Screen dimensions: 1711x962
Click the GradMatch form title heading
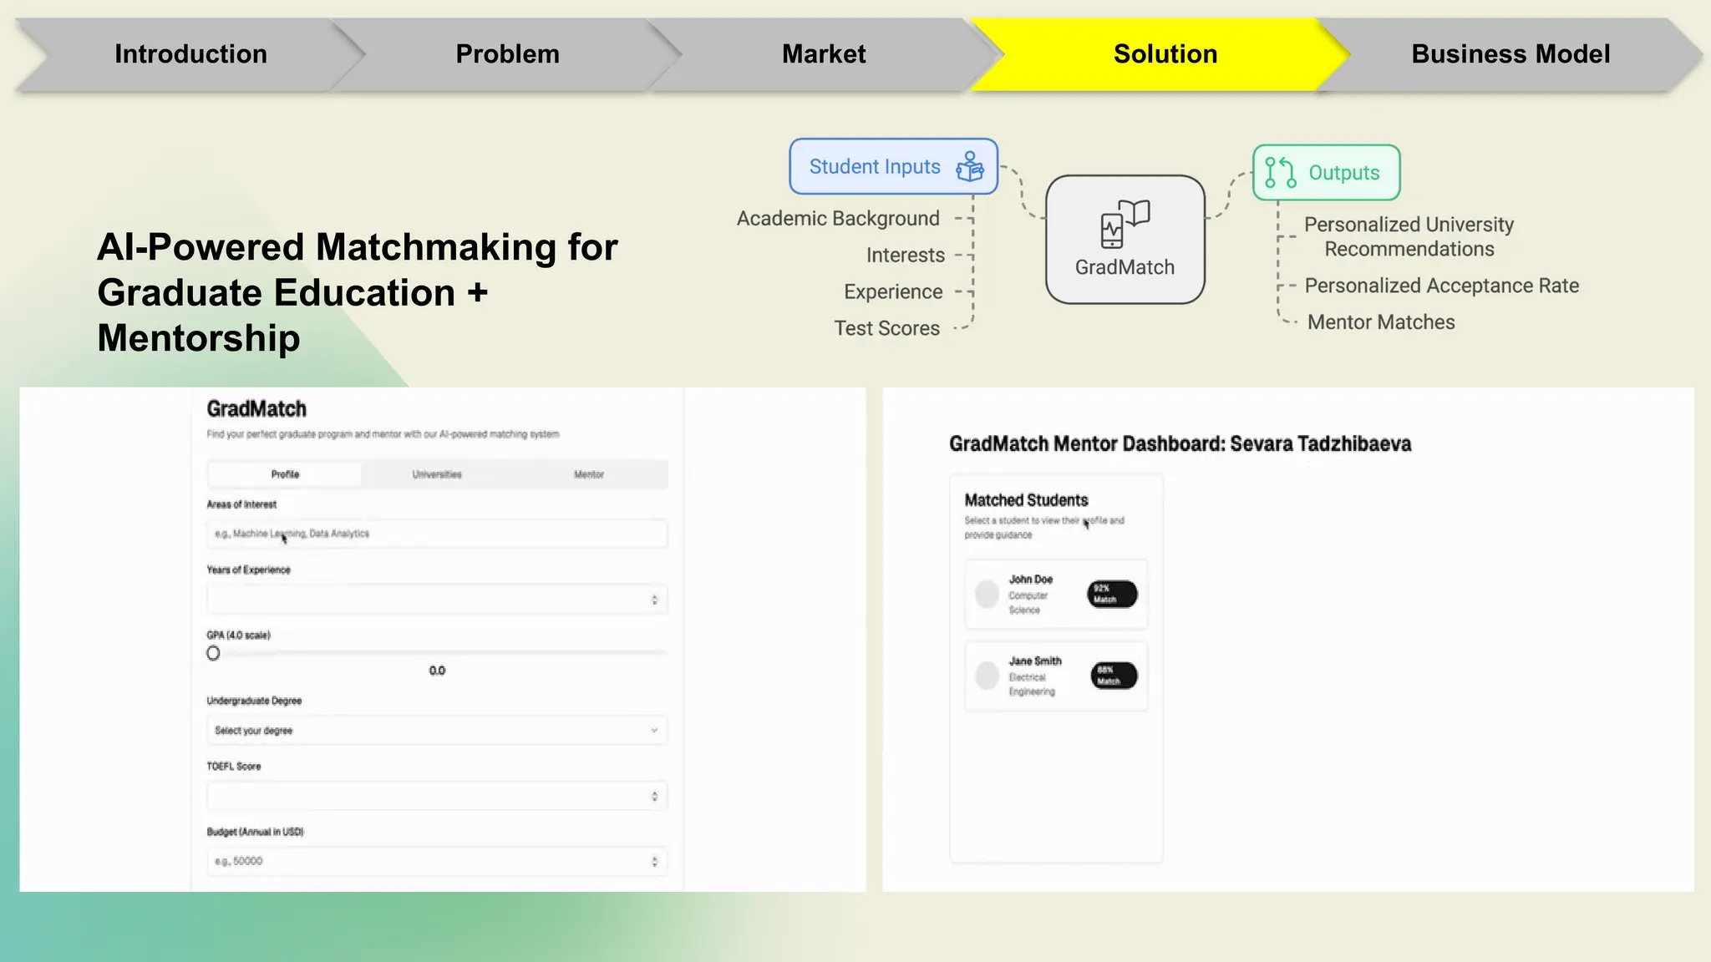(x=256, y=409)
